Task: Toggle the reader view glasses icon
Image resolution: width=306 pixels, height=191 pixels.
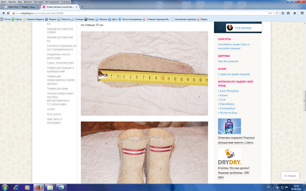Action: pos(270,13)
